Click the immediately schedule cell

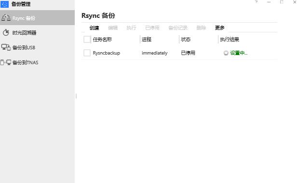154,53
